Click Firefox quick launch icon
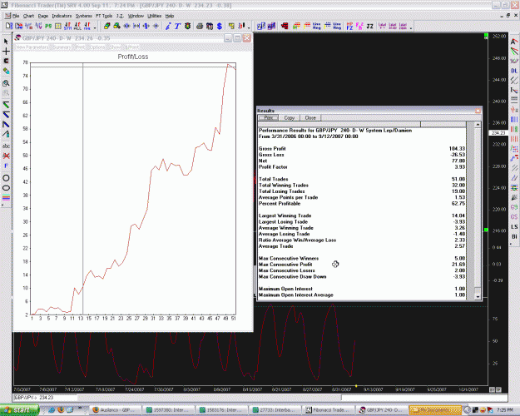This screenshot has width=520, height=416. pos(61,410)
